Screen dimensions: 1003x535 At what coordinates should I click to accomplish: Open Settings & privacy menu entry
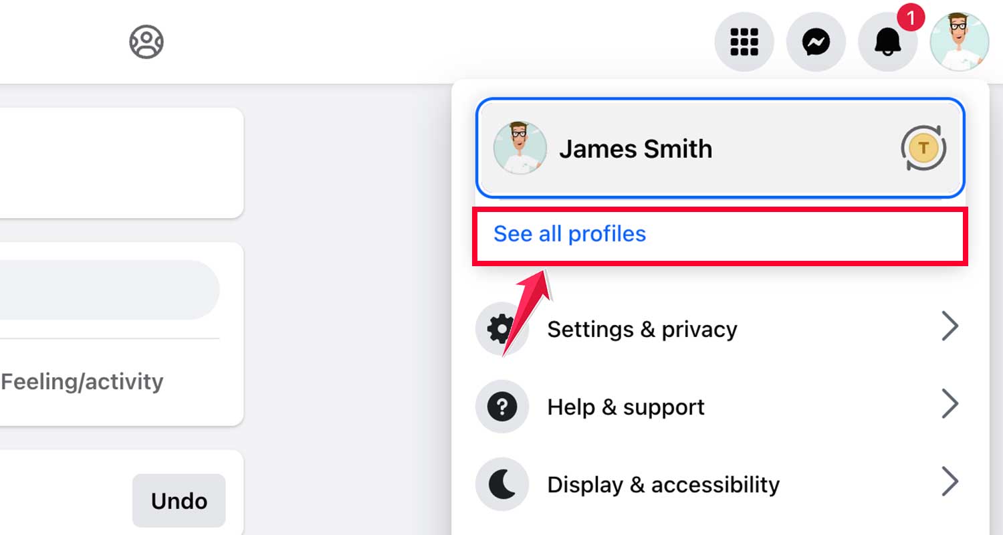point(642,329)
